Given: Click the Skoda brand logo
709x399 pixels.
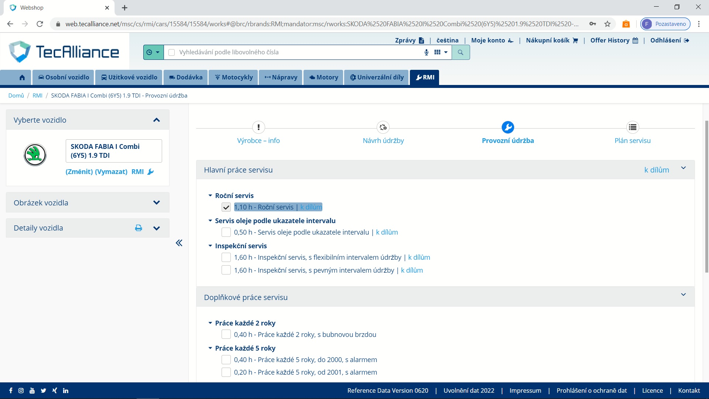Looking at the screenshot, I should coord(35,155).
